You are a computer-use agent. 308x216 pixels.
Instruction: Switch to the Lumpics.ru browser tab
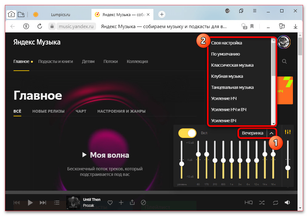click(60, 15)
